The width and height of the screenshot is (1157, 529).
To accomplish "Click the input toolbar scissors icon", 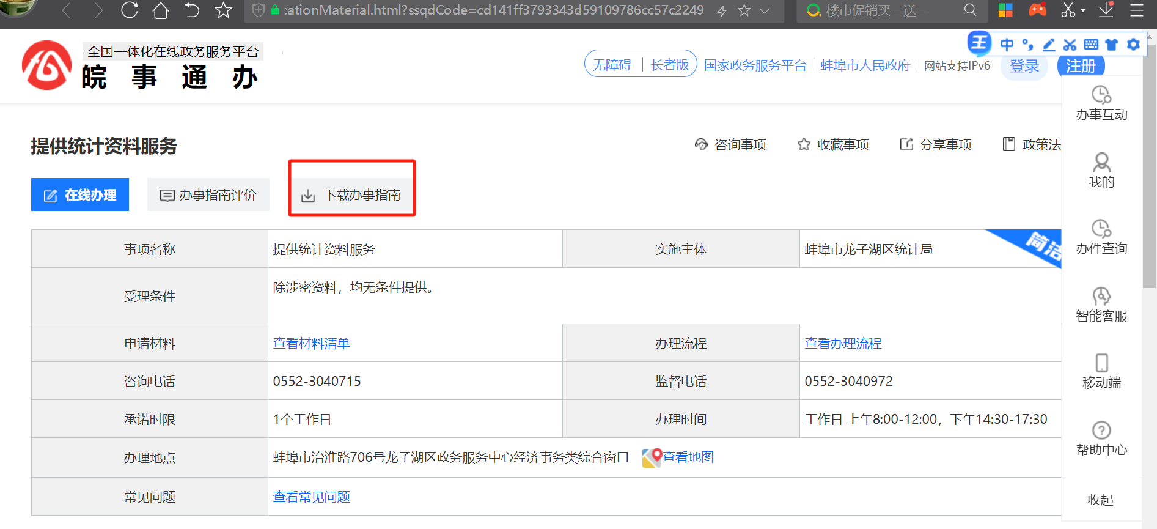I will point(1070,45).
